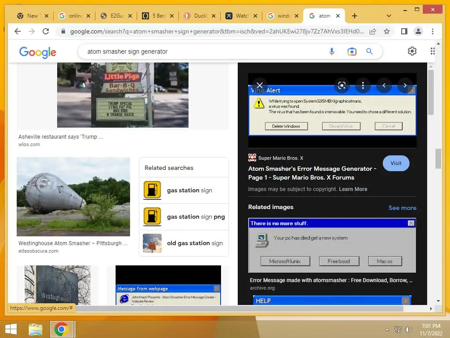Screen dimensions: 450x338
Task: Open the Super Mario Bros. X source
Action: point(276,158)
